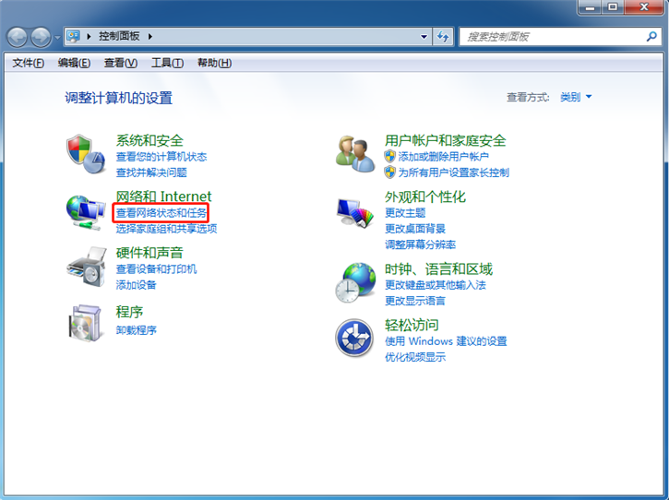Click the Hardware and Sound printer icon

86,267
